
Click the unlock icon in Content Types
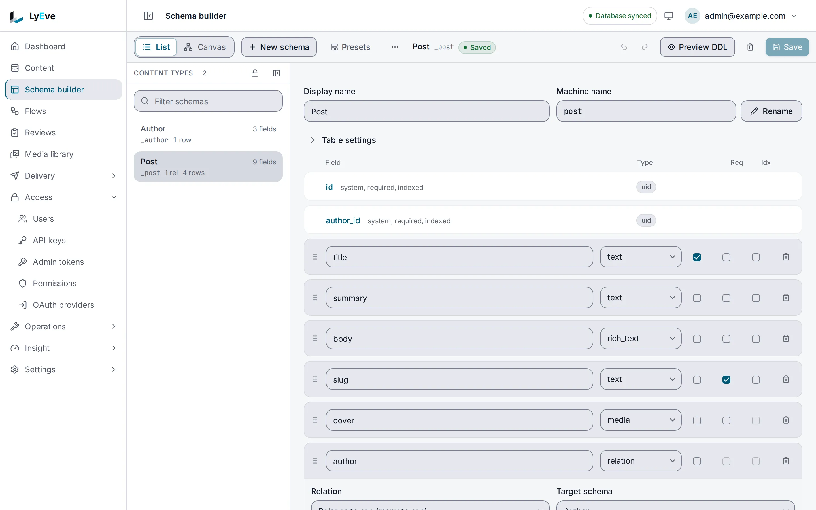[255, 73]
